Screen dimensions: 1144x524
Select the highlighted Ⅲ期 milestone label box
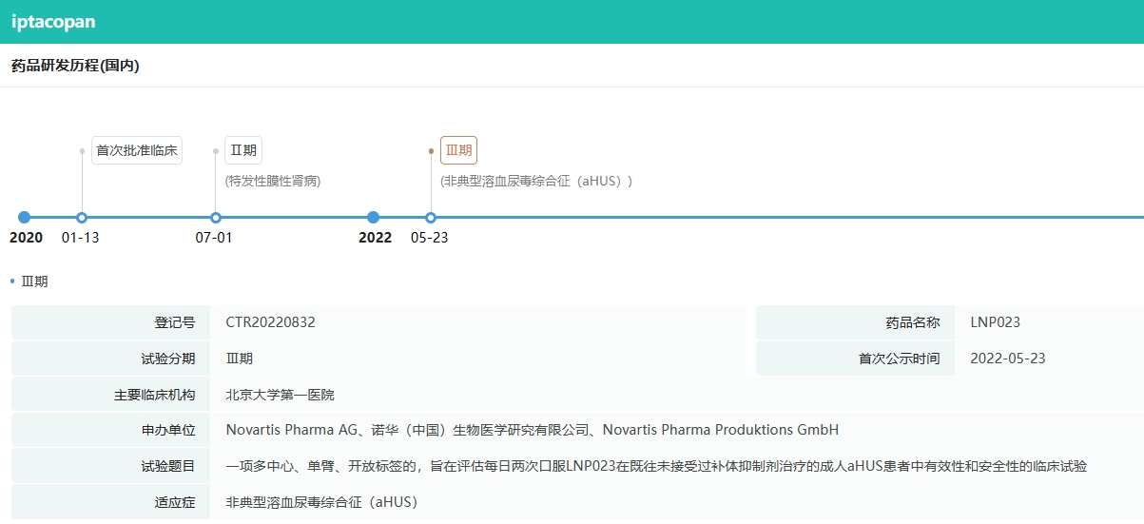458,151
